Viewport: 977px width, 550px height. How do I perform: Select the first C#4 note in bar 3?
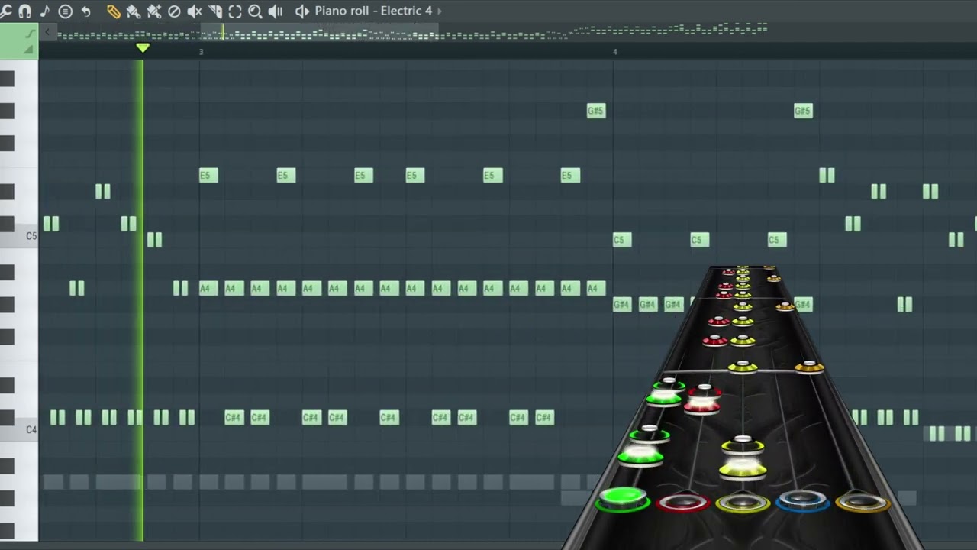pos(234,417)
